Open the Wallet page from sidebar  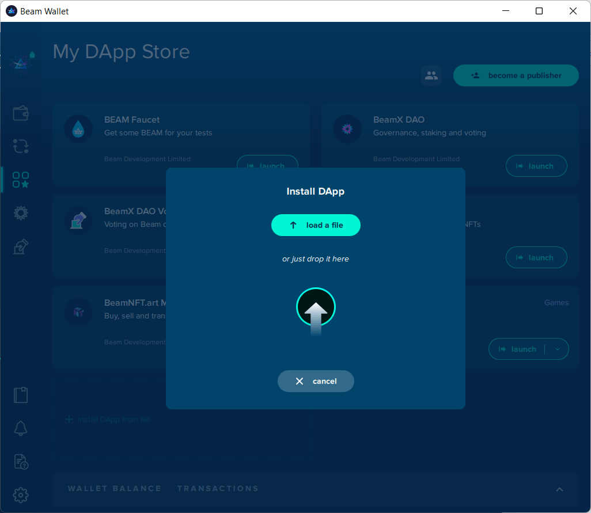[21, 113]
